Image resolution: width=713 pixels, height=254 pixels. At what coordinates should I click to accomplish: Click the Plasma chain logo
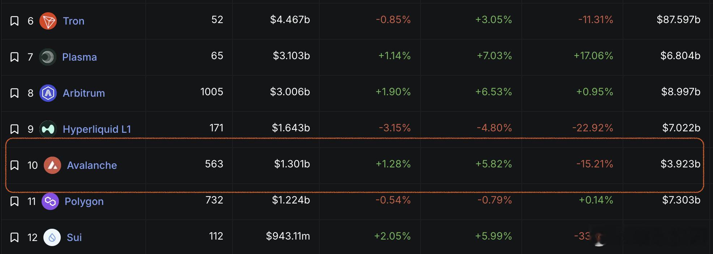49,57
